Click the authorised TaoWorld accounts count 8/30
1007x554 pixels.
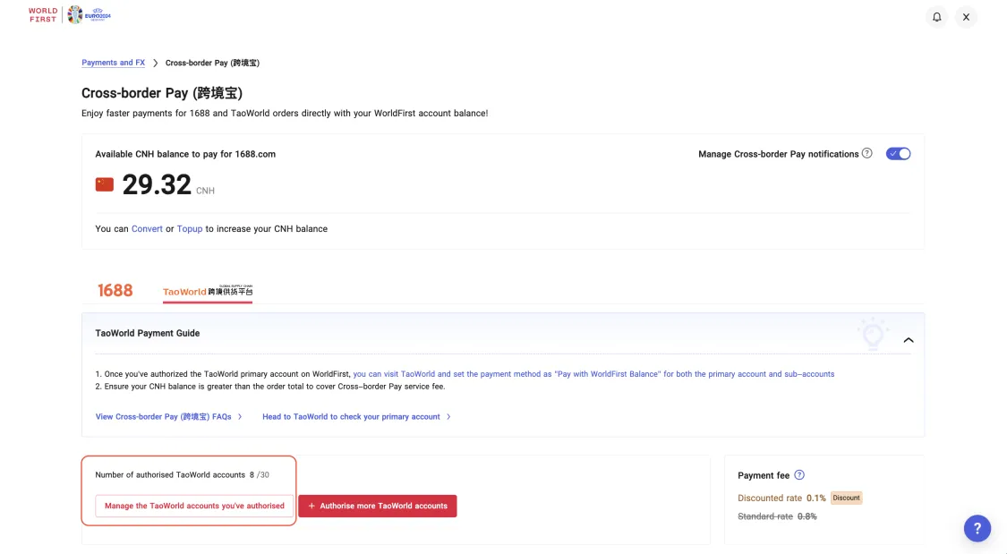coord(260,475)
